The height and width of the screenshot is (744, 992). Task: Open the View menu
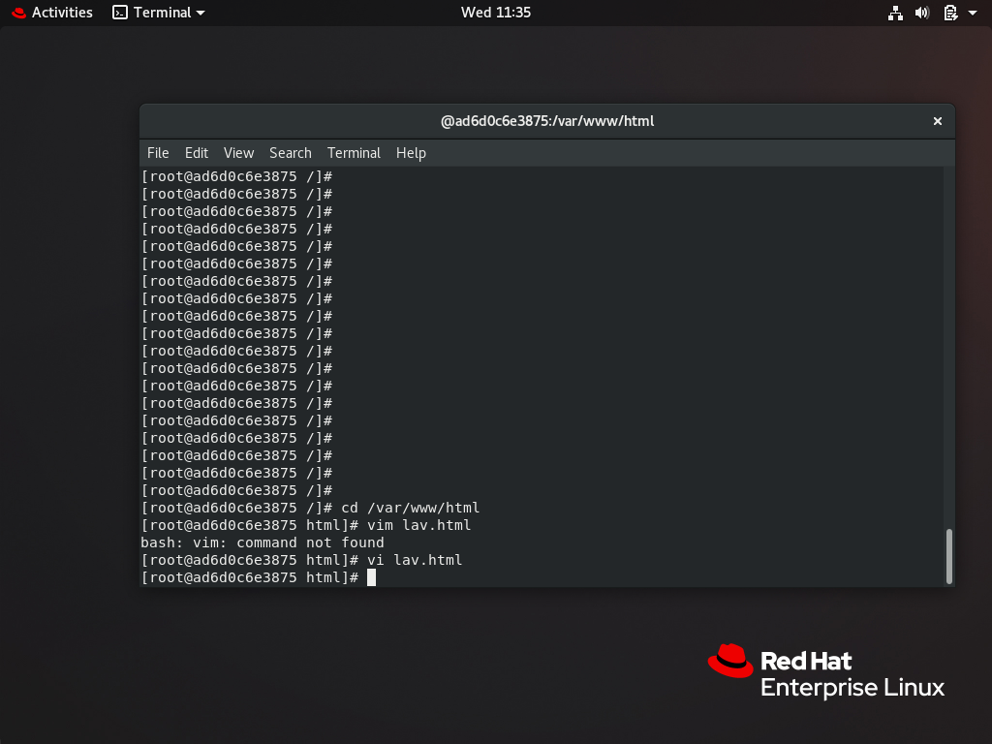(x=238, y=152)
